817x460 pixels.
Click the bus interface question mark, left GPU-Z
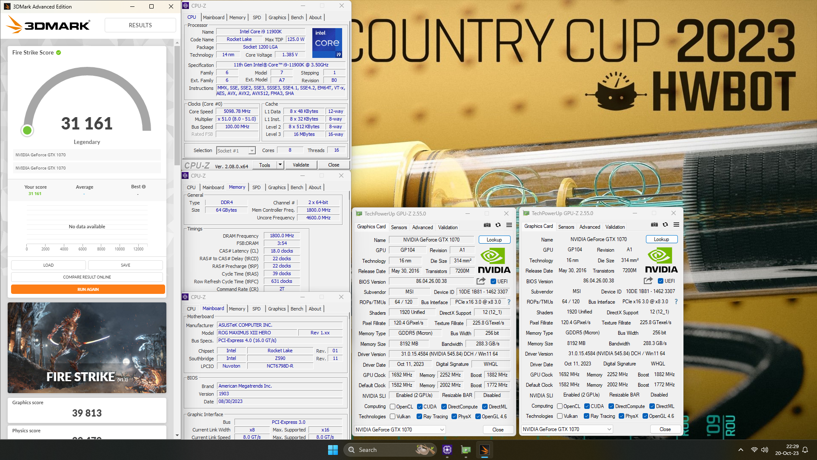click(508, 302)
